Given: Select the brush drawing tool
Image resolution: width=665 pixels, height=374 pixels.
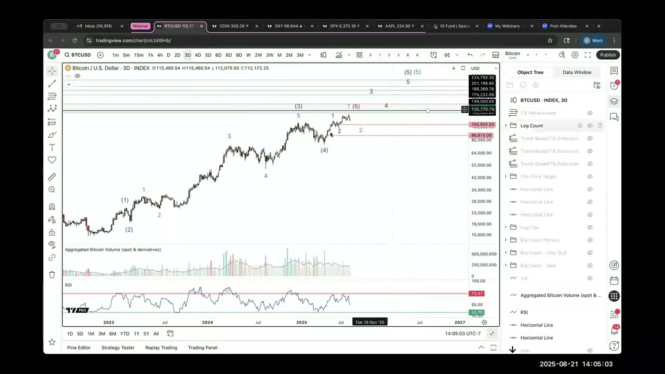Looking at the screenshot, I should coord(52,135).
